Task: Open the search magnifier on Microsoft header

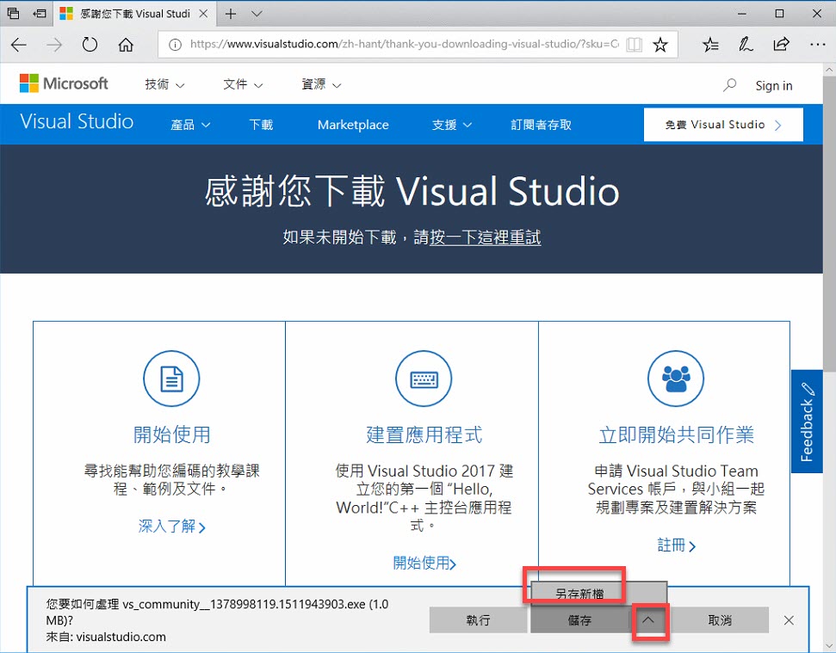Action: [729, 84]
